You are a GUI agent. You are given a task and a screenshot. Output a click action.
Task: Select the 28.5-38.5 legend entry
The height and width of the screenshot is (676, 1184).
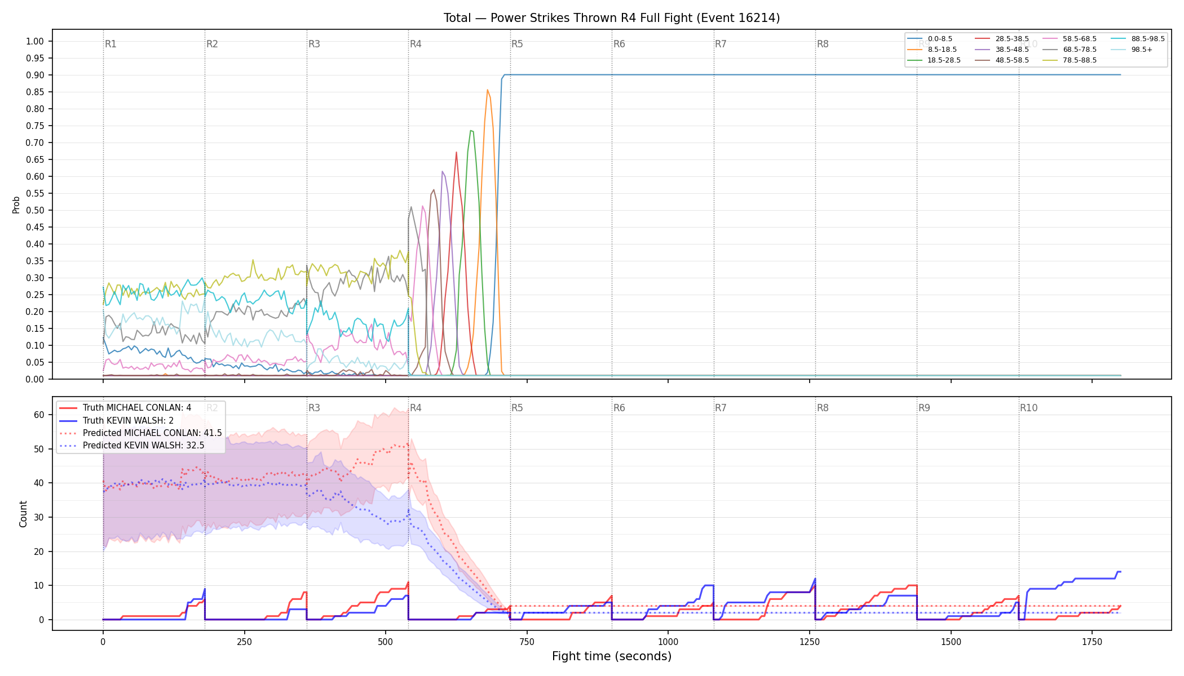click(1002, 39)
